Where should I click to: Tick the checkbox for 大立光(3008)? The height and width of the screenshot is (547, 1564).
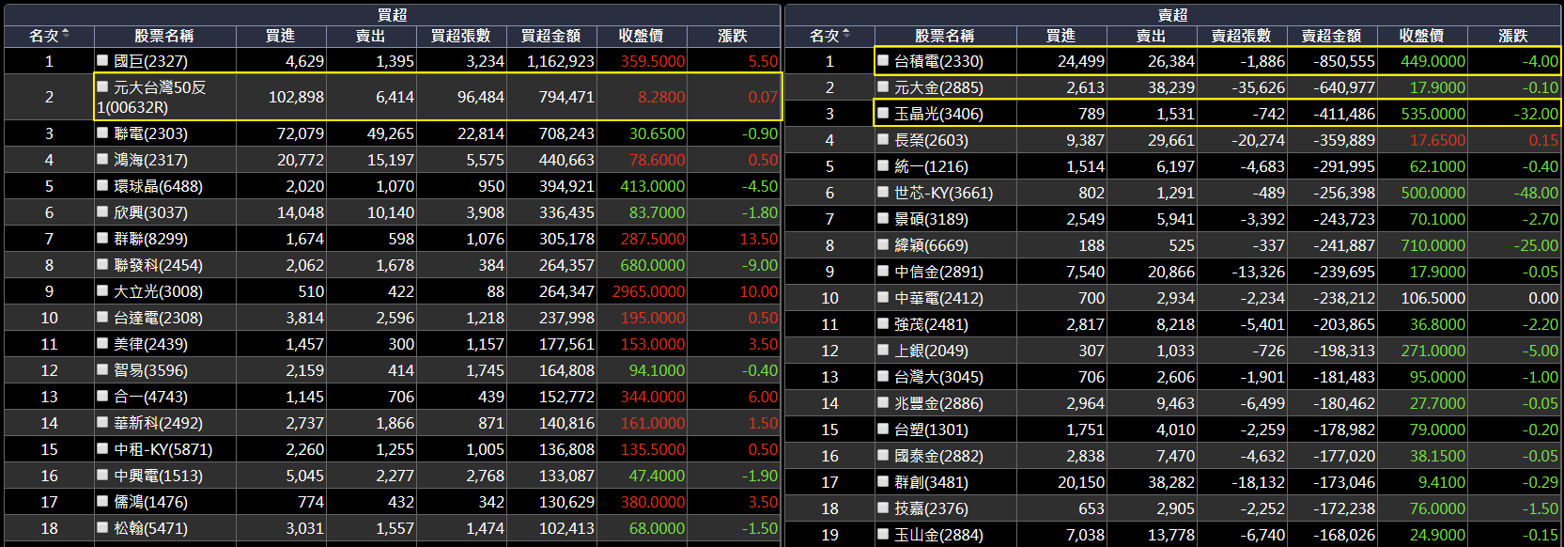pyautogui.click(x=102, y=290)
